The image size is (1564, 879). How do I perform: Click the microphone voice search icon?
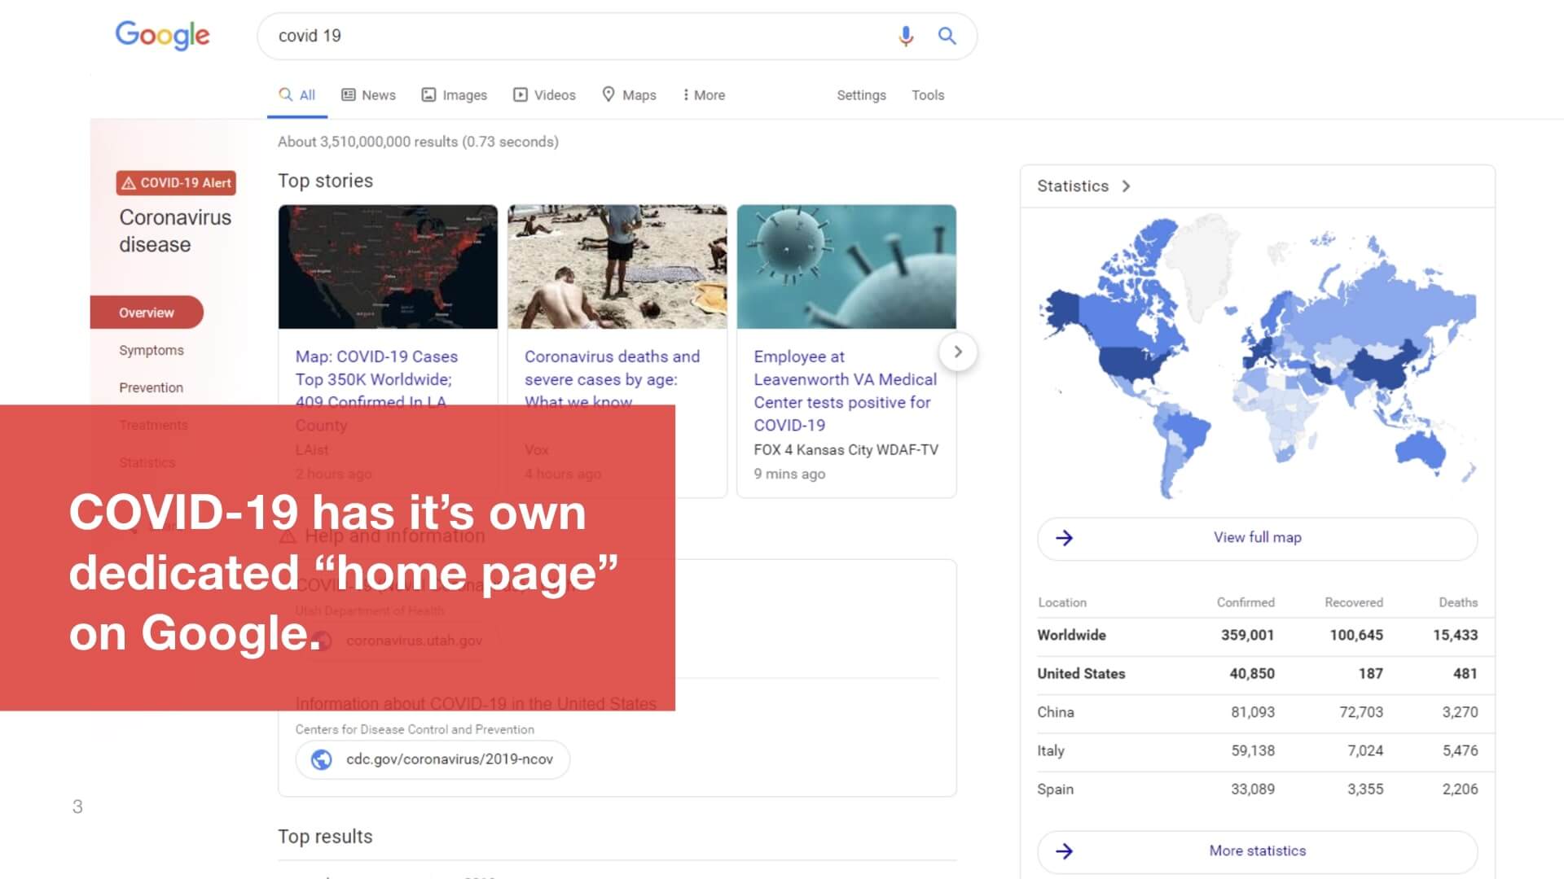[906, 36]
